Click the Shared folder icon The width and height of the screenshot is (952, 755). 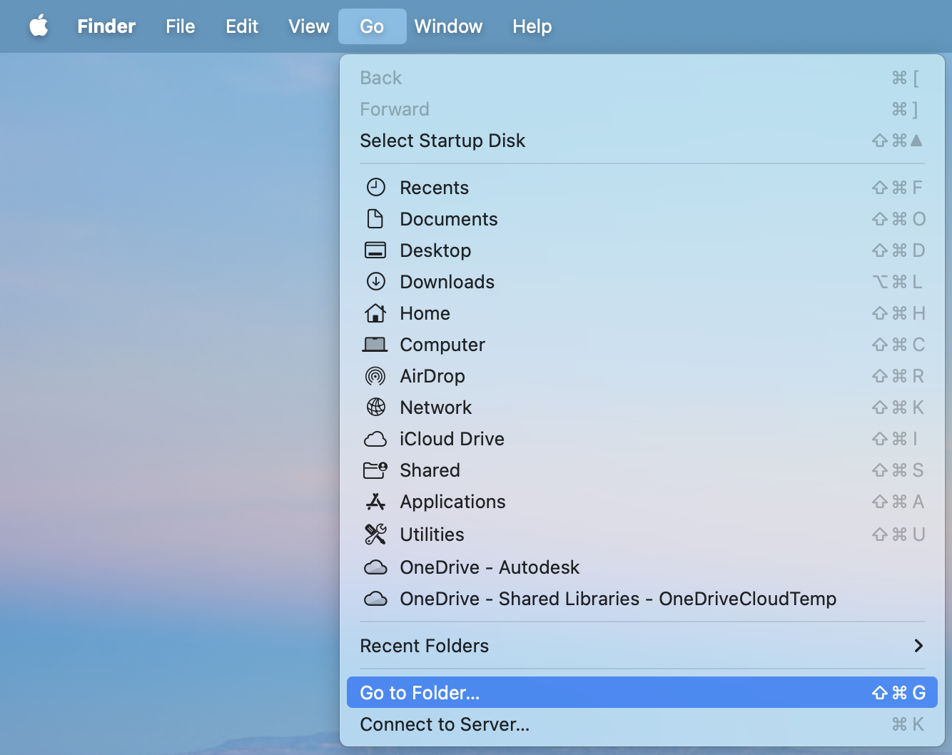click(x=375, y=470)
